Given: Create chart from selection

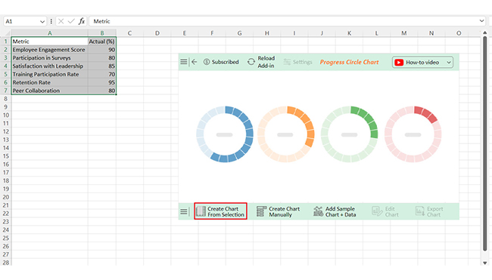Looking at the screenshot, I should click(220, 211).
